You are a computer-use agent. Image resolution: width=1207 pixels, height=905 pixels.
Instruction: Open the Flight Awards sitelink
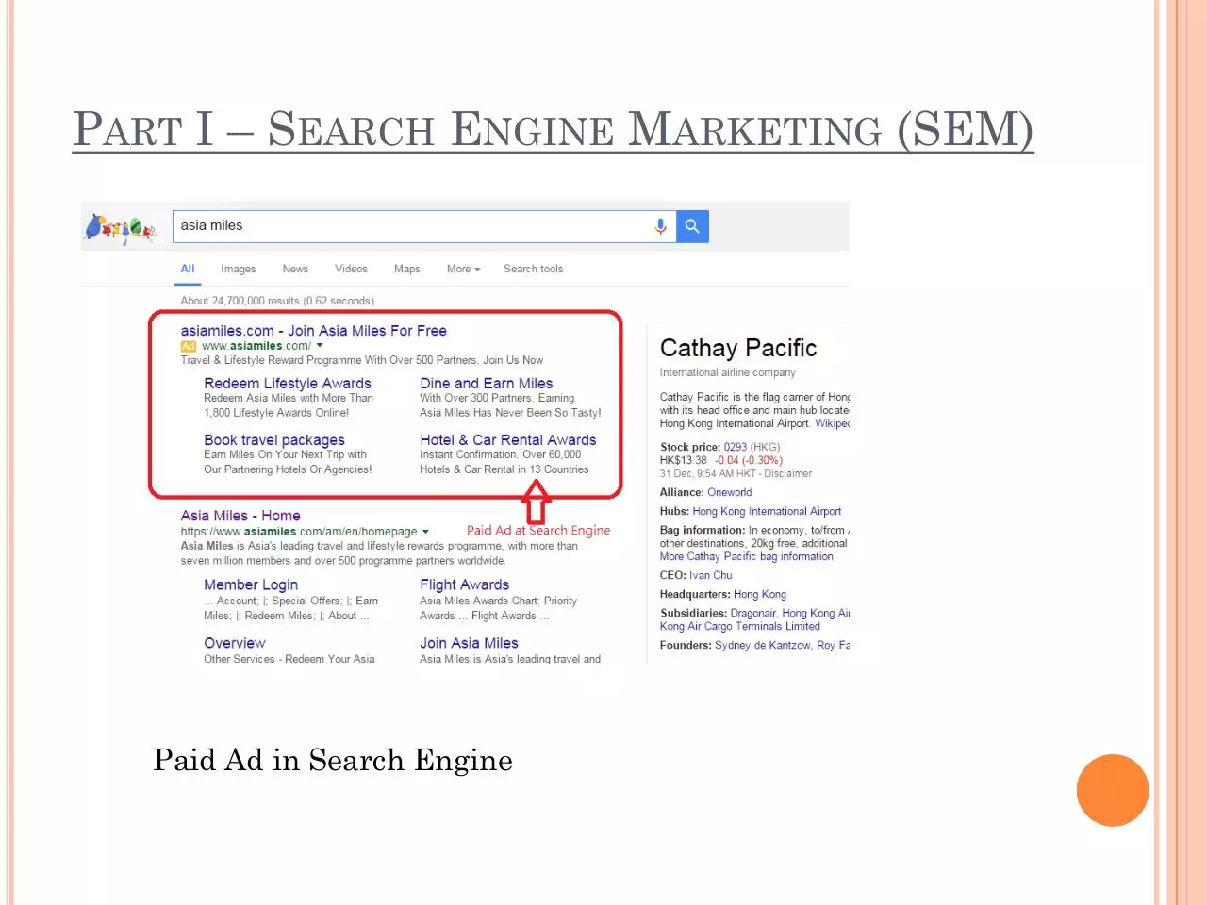point(465,585)
